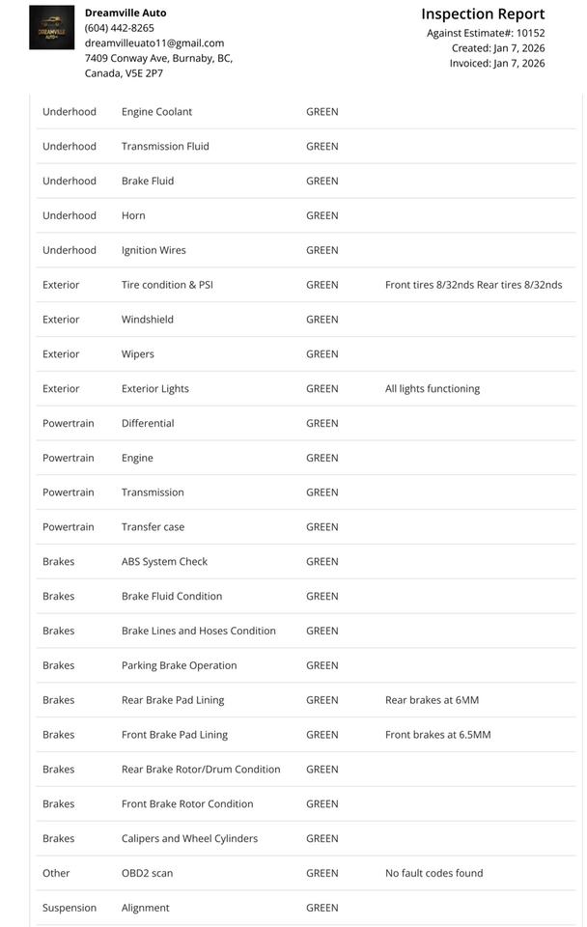Click the 7409 Conway Ave address line
The height and width of the screenshot is (927, 587).
tap(158, 58)
